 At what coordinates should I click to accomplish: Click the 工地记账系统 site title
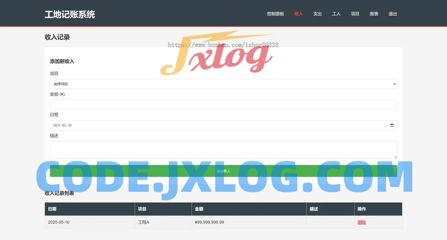click(x=70, y=14)
